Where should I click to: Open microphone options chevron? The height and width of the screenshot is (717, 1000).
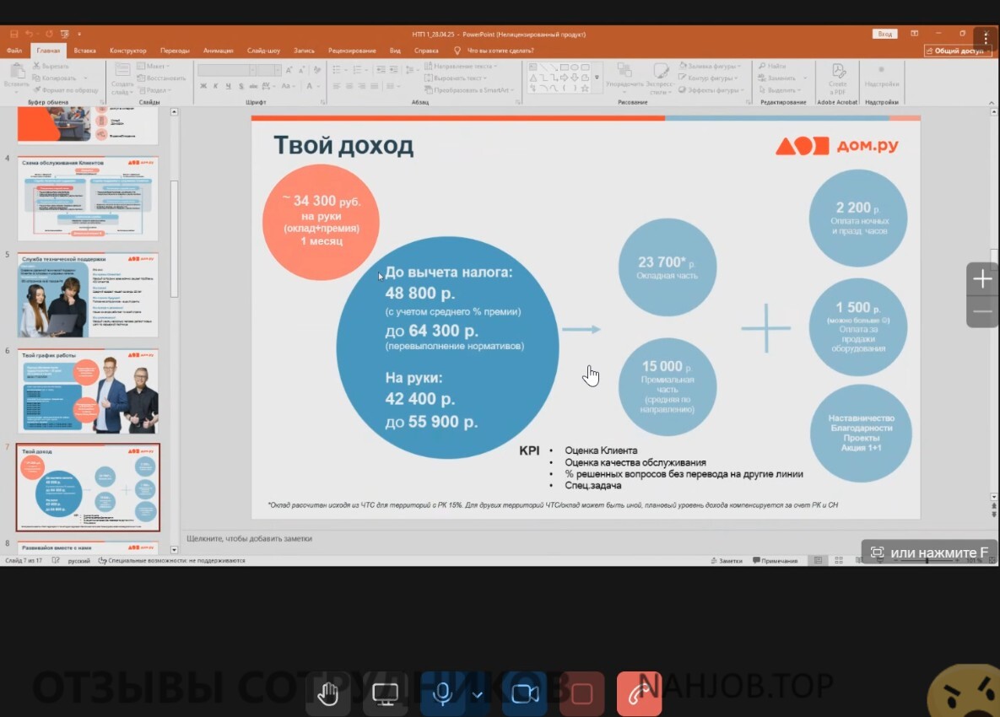[478, 694]
